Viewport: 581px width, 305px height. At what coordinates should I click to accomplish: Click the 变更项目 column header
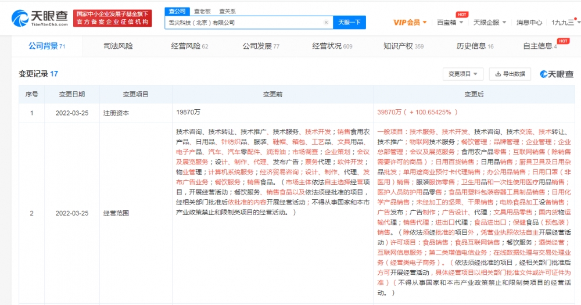point(135,94)
